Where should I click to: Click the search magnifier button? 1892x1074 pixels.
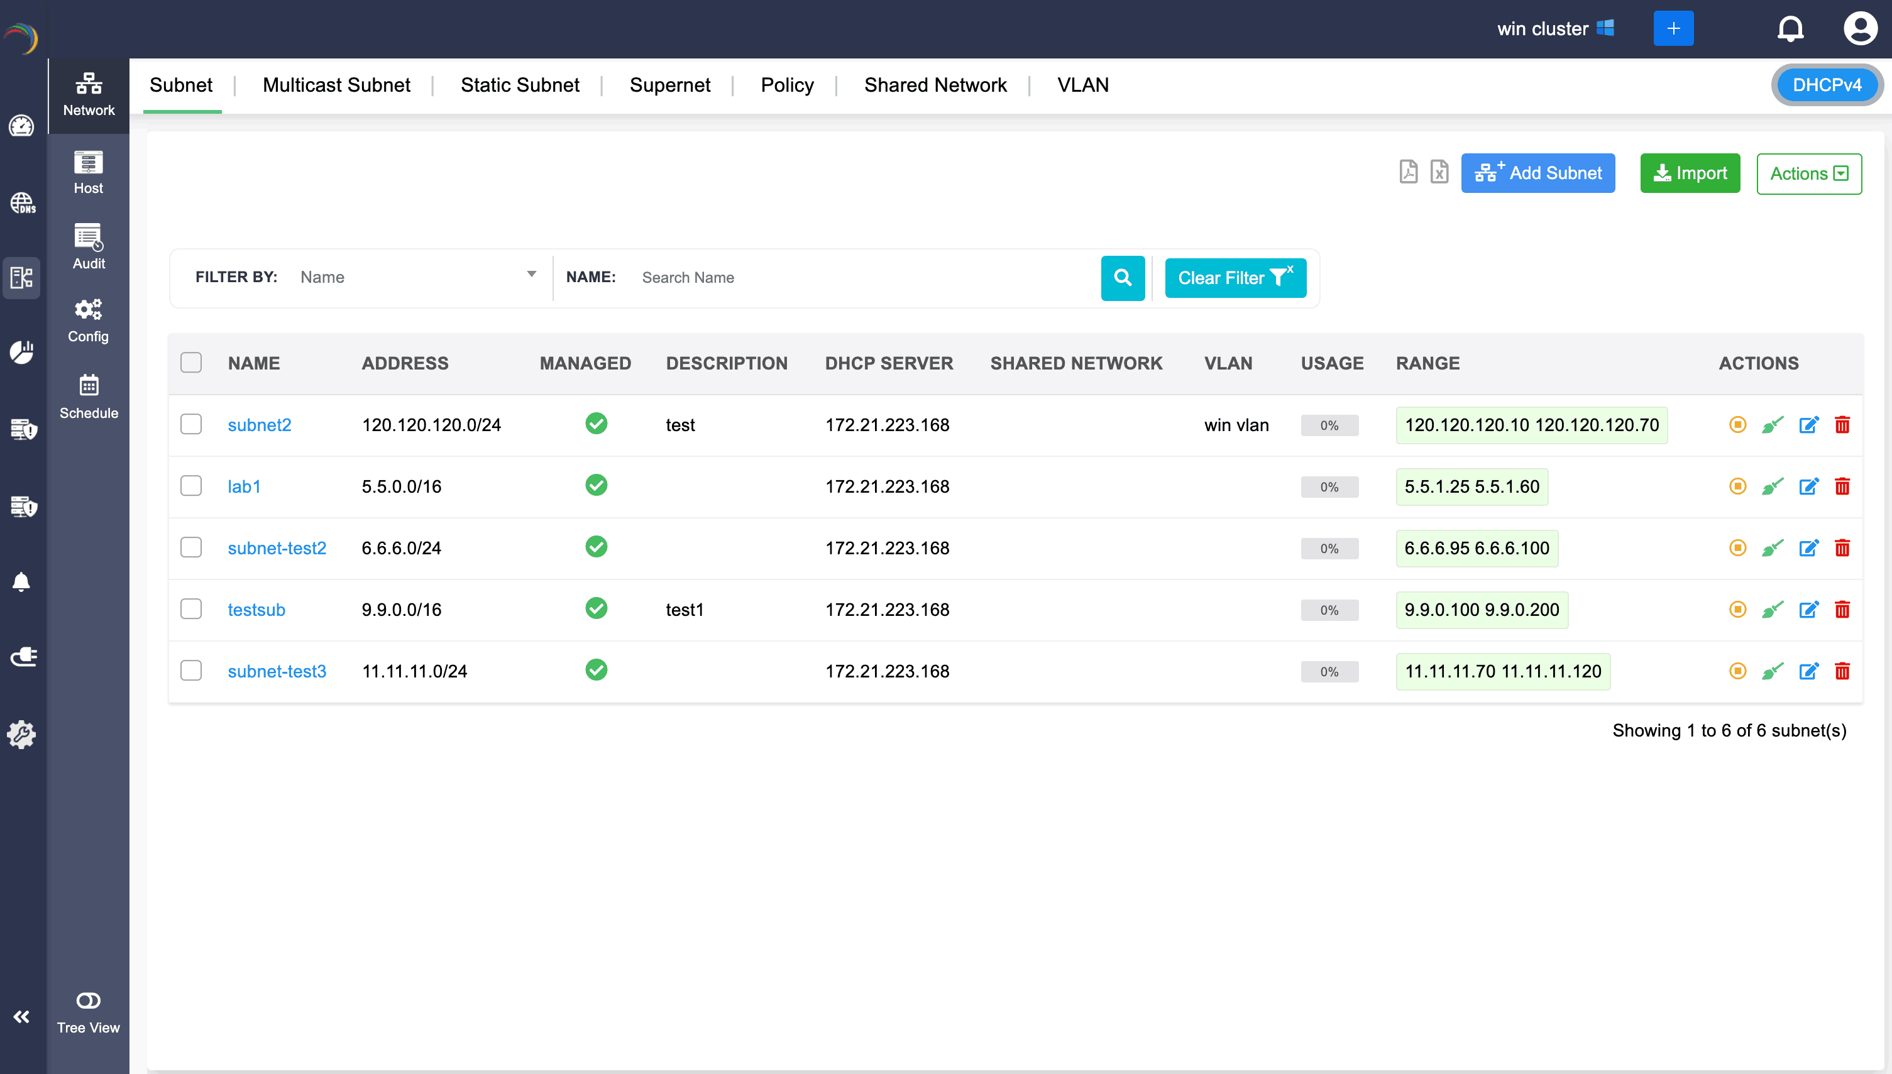click(x=1123, y=278)
